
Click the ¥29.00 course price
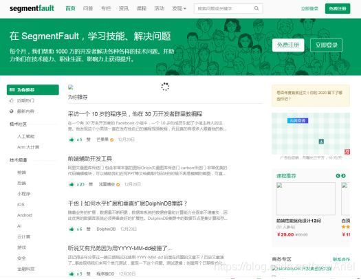[x=285, y=234]
